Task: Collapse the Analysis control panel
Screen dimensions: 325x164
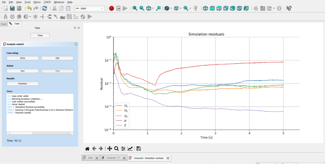Action: pyautogui.click(x=76, y=44)
